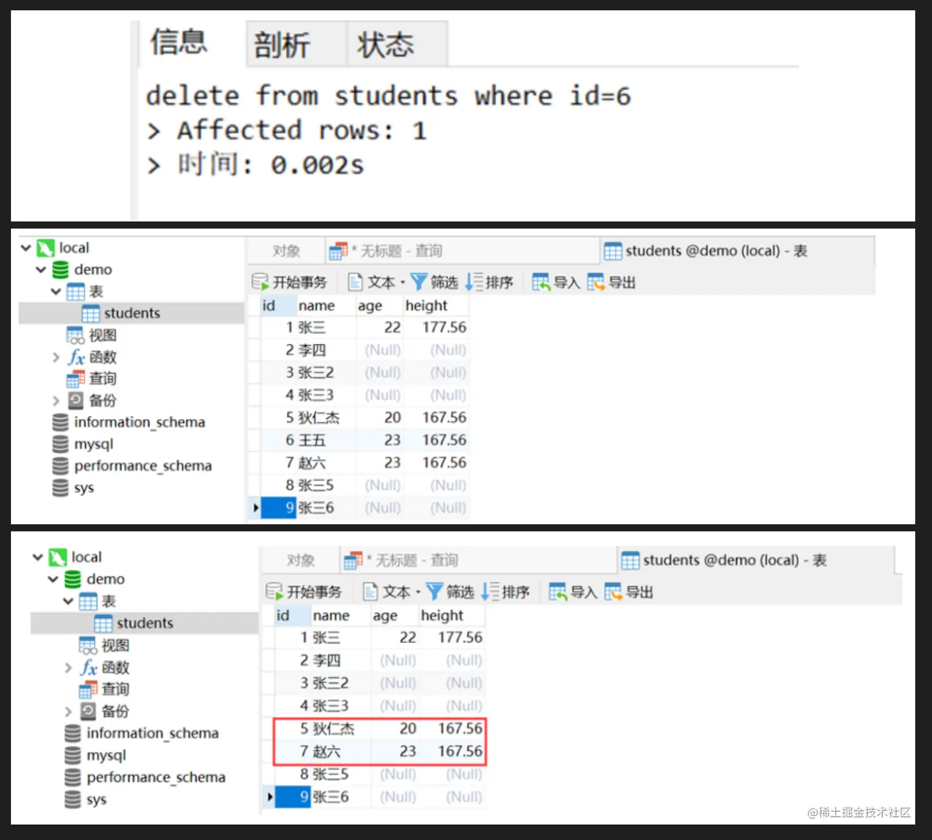Open the 对象 tab in lower window

point(300,560)
